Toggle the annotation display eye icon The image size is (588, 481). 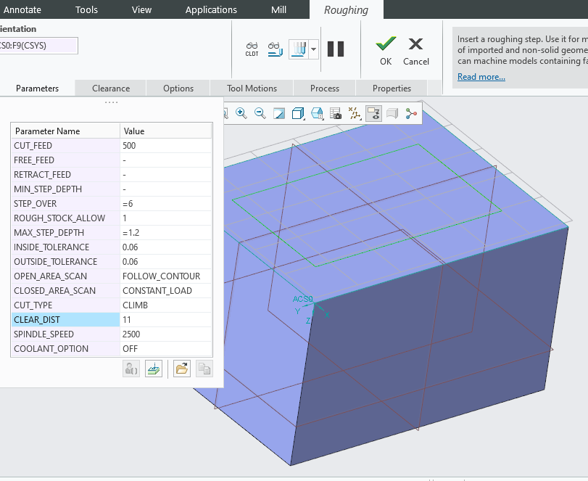[374, 113]
